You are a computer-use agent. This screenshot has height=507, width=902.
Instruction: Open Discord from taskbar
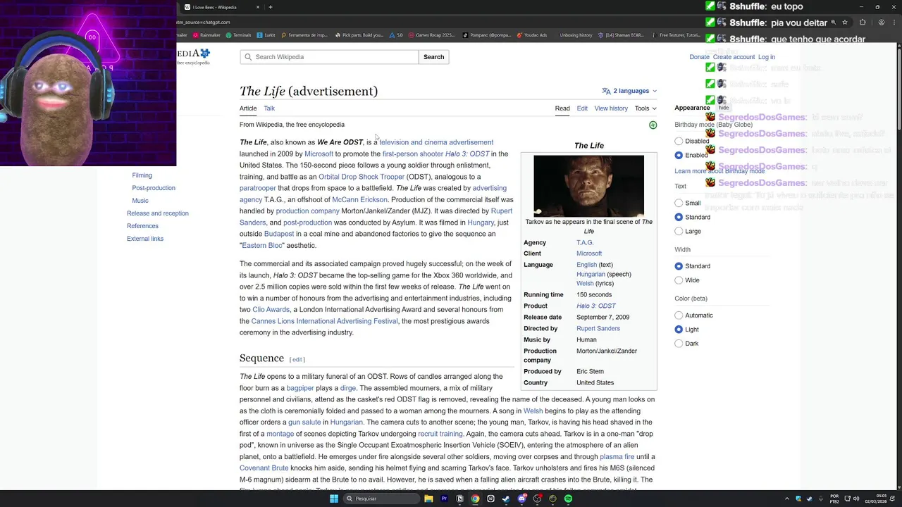click(x=521, y=499)
